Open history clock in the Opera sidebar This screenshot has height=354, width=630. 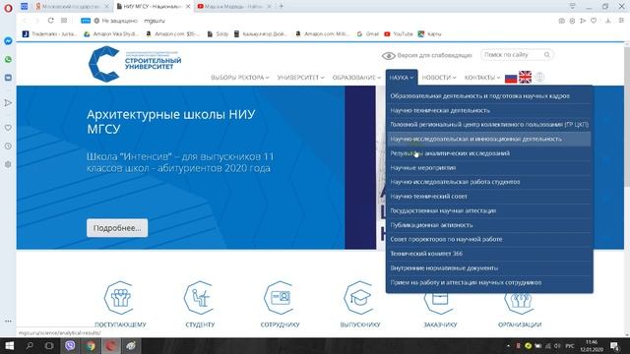8,147
